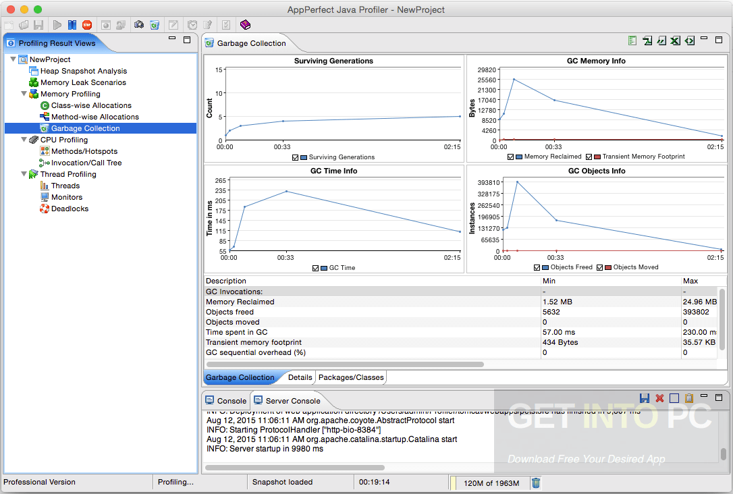Take a heap snapshot with the camera icon
Viewport: 733px width, 494px height.
click(140, 25)
